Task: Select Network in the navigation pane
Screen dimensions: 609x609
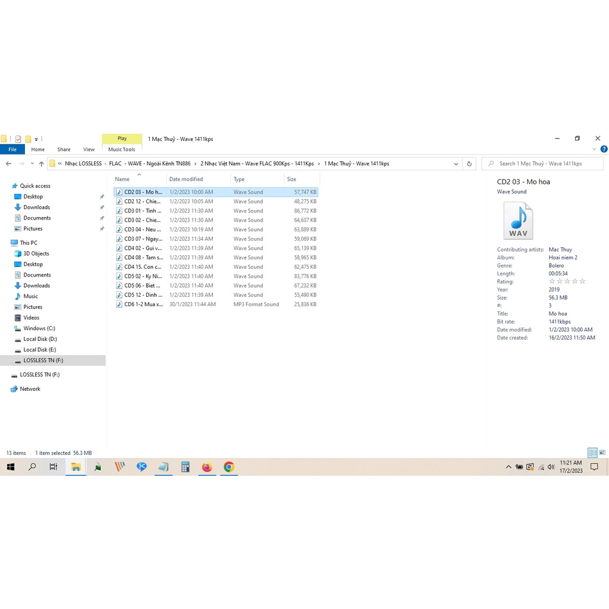Action: tap(30, 389)
